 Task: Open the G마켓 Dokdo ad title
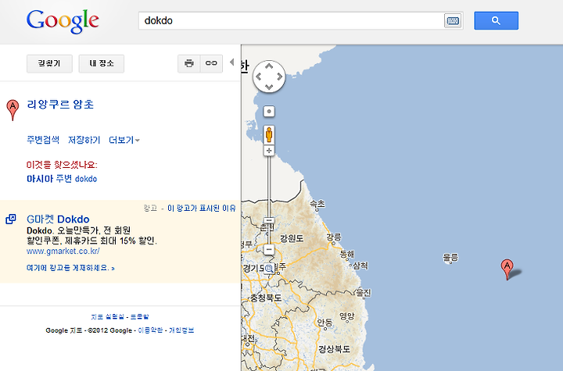click(58, 219)
